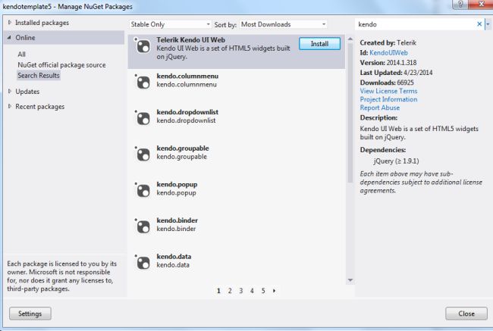Go to results page 4

tap(252, 291)
